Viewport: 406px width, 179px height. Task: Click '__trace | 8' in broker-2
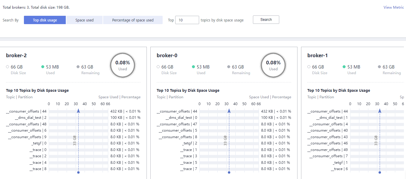point(38,169)
